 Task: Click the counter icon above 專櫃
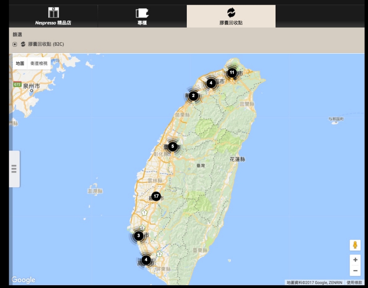click(142, 13)
